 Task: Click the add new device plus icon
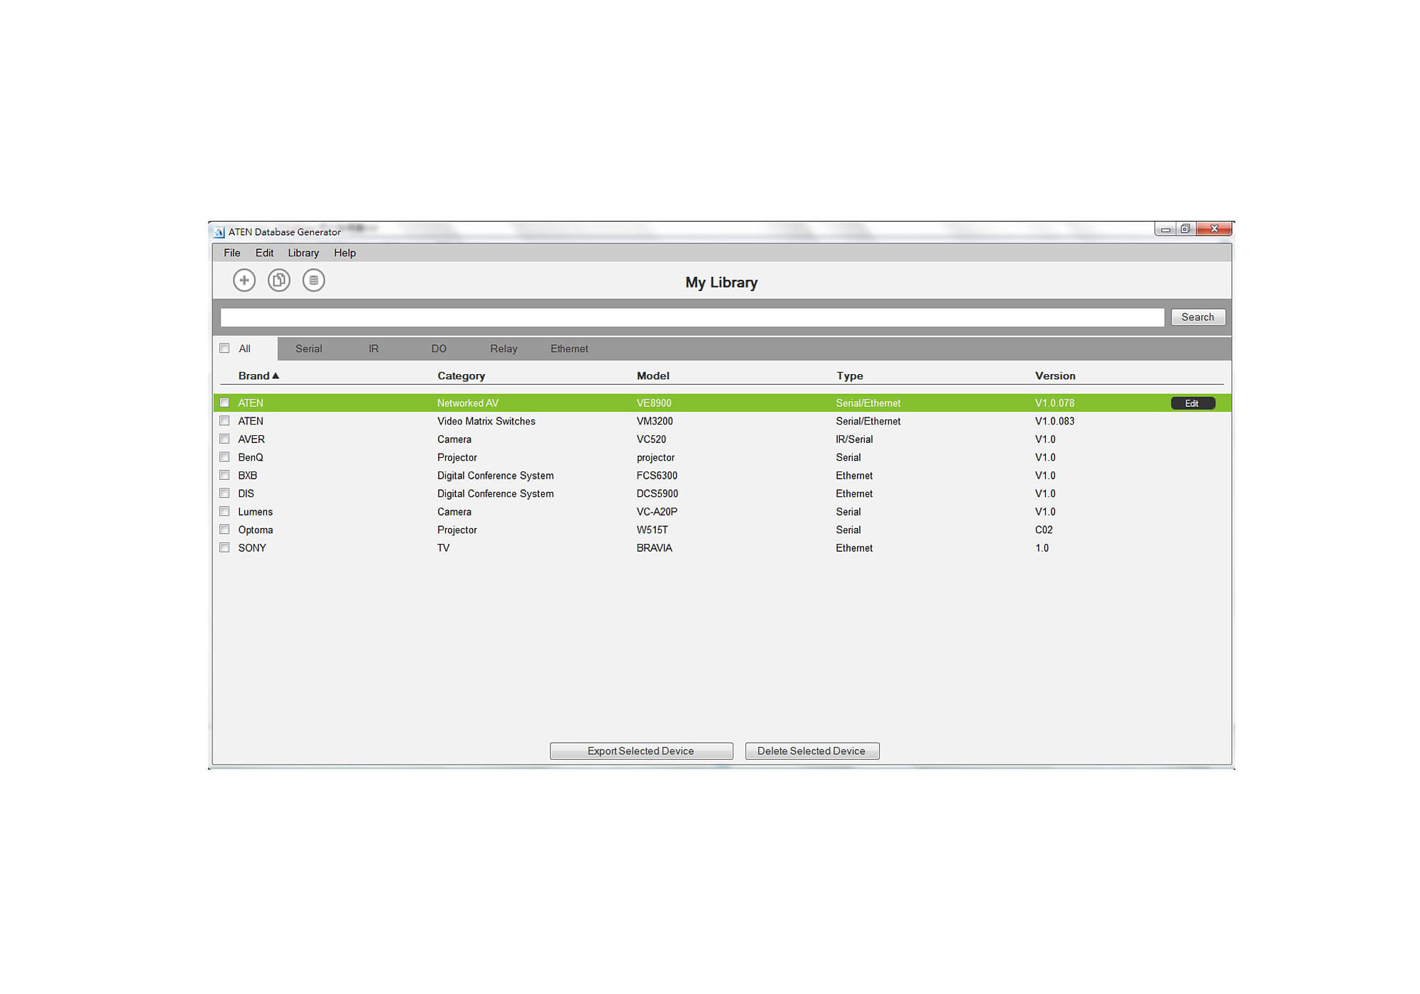coord(244,280)
